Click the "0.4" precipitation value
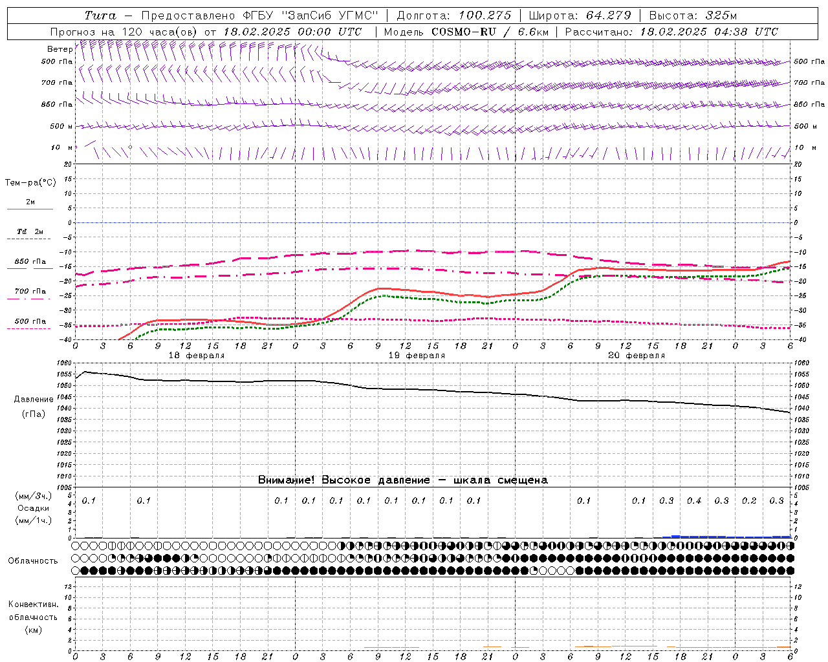 coord(694,501)
